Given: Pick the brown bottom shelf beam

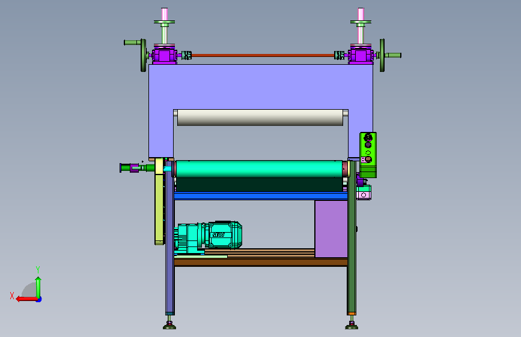Looking at the screenshot, I should click(261, 263).
